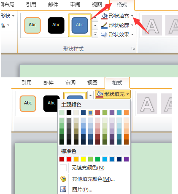The width and height of the screenshot is (178, 194).
Task: Pick light blue standard color swatch
Action: [105, 159]
